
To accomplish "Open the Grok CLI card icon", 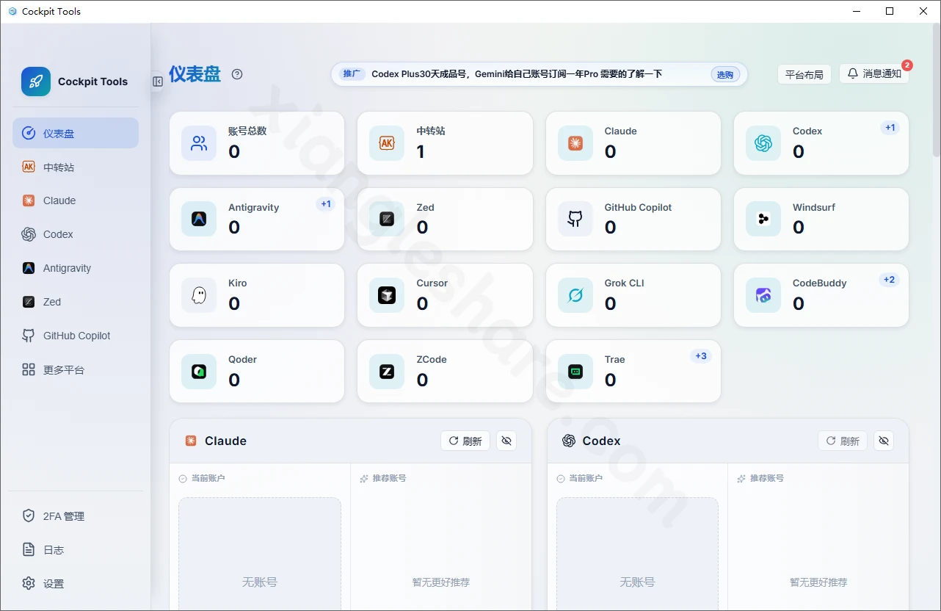I will [x=575, y=295].
